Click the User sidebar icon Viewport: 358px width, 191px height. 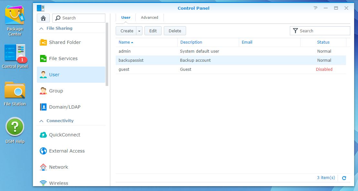click(x=43, y=74)
